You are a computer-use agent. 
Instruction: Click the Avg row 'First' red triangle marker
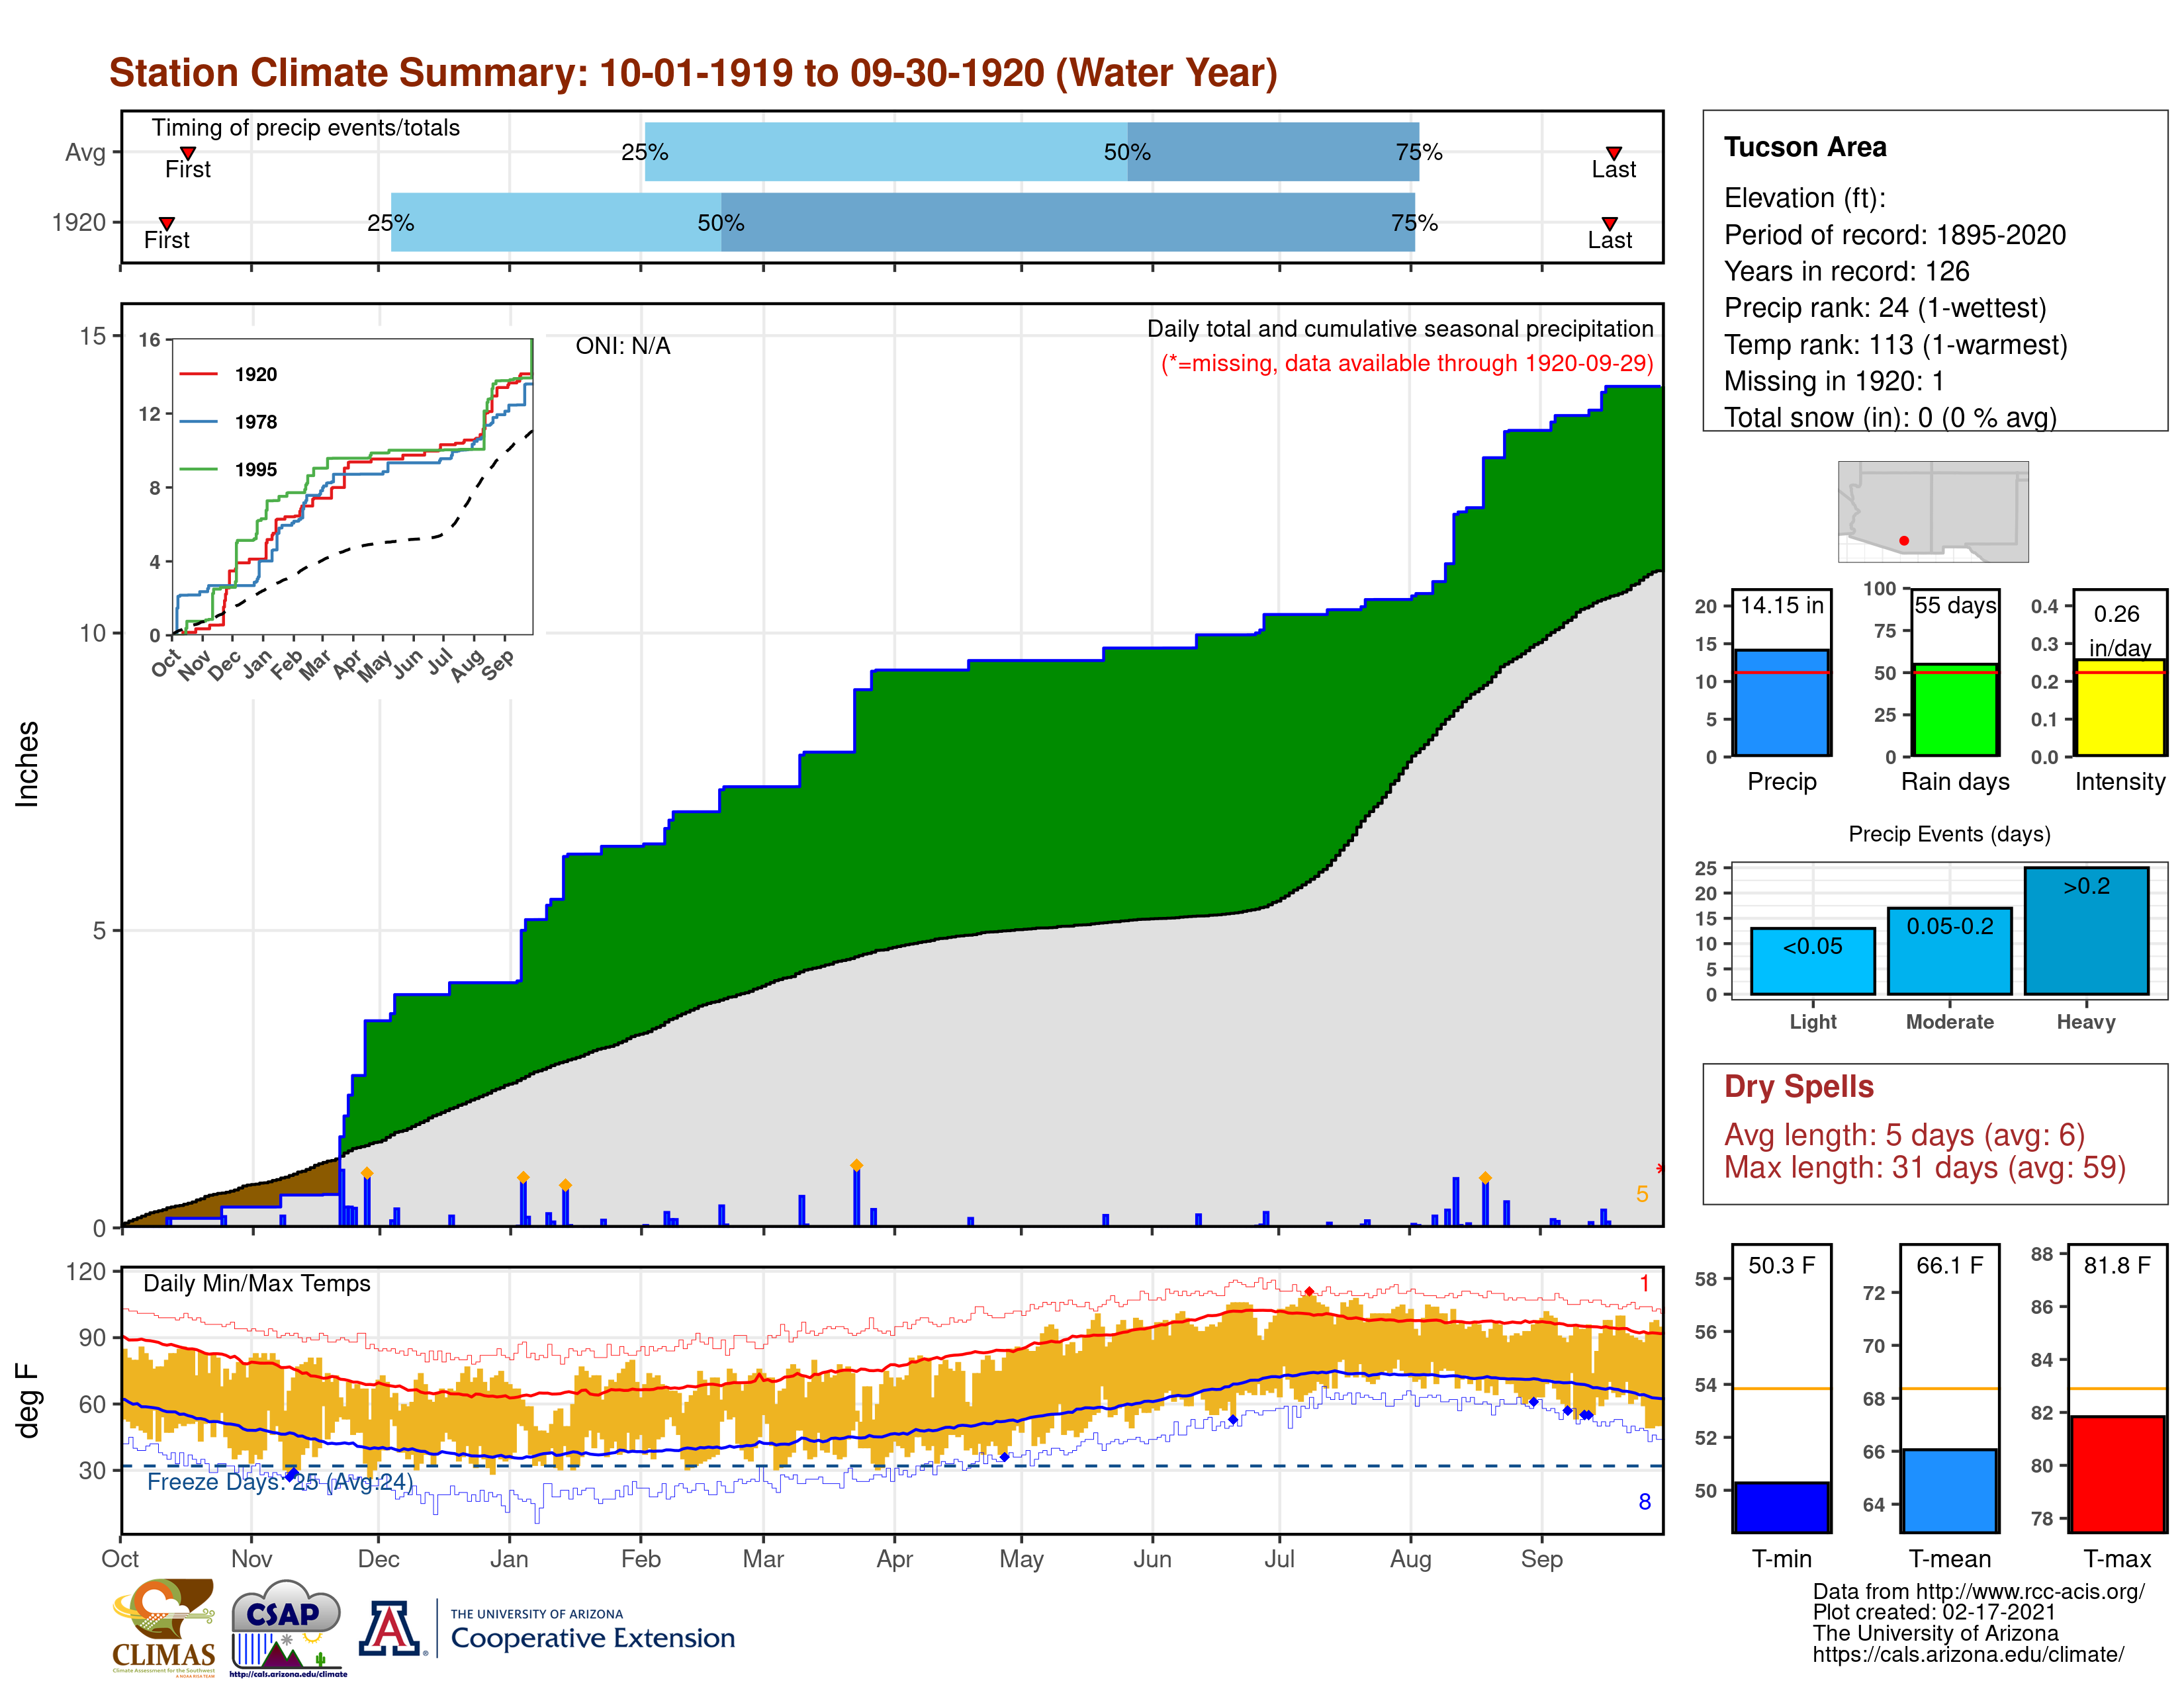click(x=187, y=153)
